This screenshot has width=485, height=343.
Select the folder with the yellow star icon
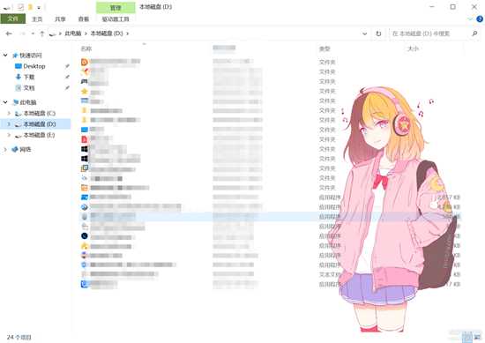point(85,92)
